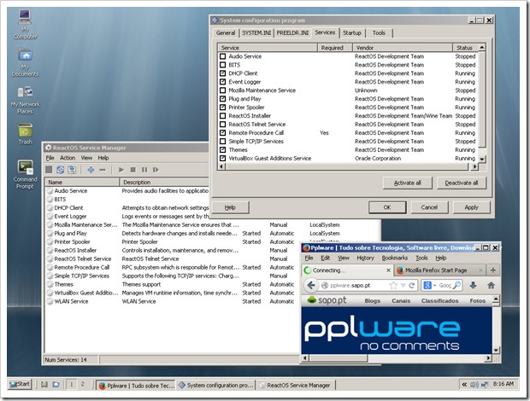The width and height of the screenshot is (530, 401).
Task: Click Delete service minus icon
Action: click(103, 170)
